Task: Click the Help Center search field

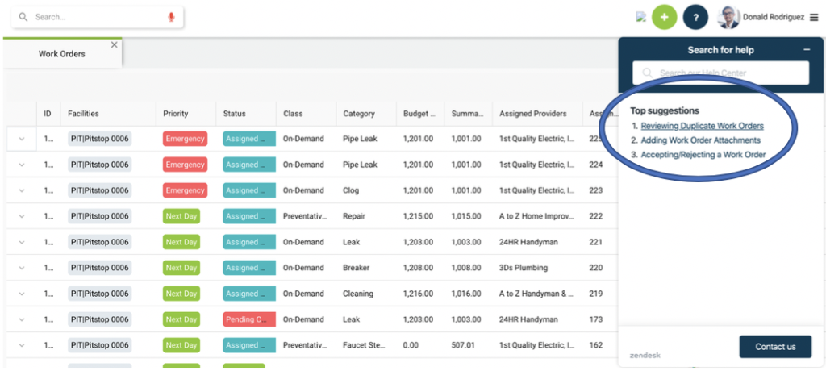Action: tap(720, 73)
